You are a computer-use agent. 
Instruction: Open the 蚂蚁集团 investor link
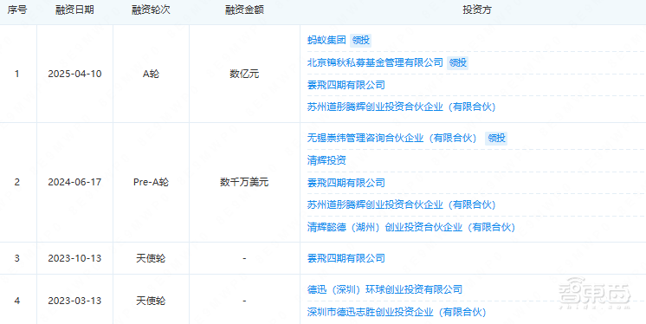[326, 40]
